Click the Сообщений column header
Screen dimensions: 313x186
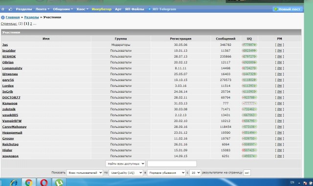click(x=225, y=39)
